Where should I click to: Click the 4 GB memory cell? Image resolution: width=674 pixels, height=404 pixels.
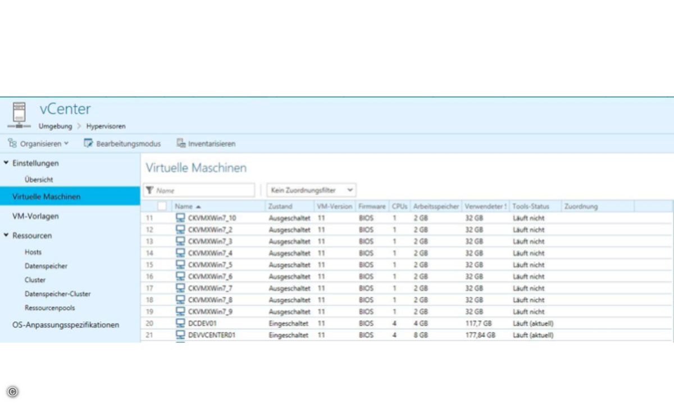pos(421,323)
